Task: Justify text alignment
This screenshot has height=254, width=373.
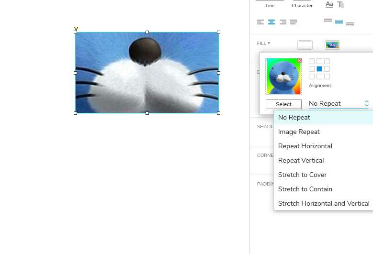Action: (294, 22)
